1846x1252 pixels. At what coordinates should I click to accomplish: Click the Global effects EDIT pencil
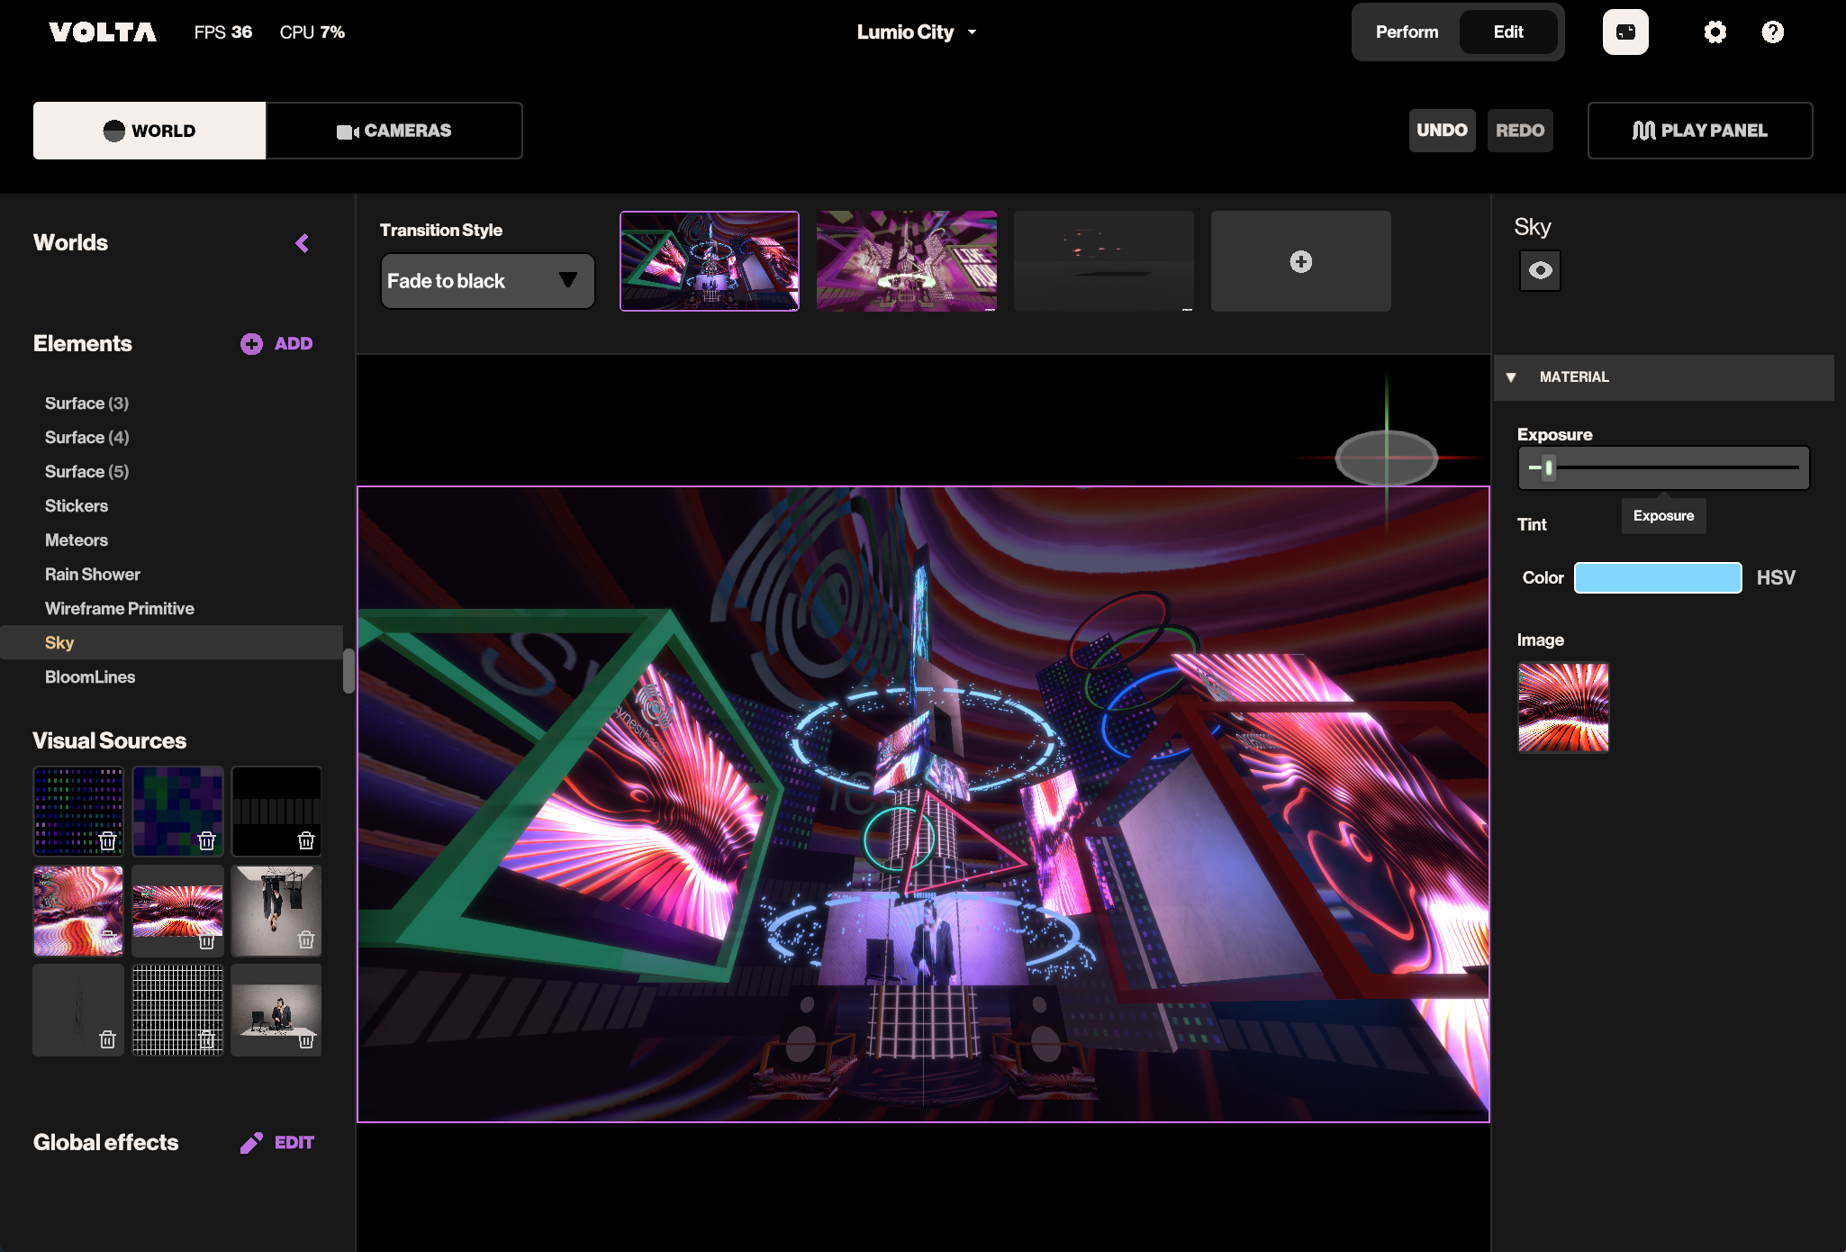coord(252,1142)
